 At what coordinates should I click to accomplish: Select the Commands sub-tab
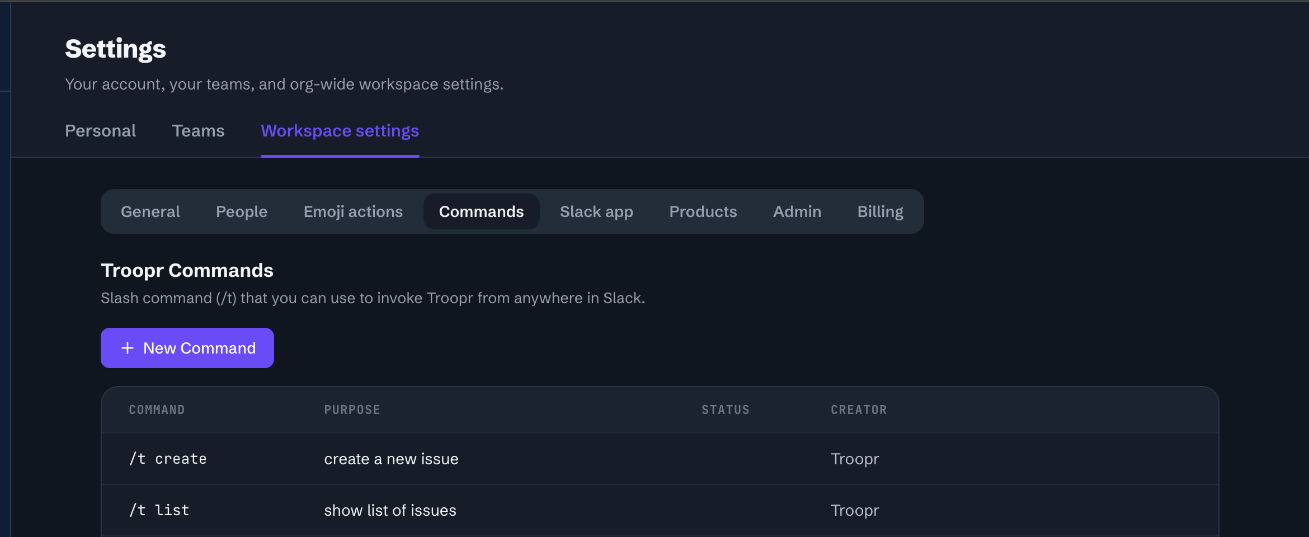click(482, 211)
